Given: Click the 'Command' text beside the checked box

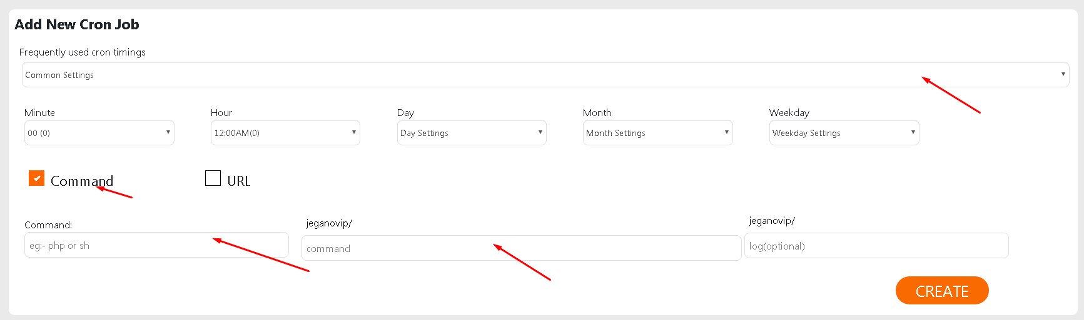Looking at the screenshot, I should [x=82, y=181].
